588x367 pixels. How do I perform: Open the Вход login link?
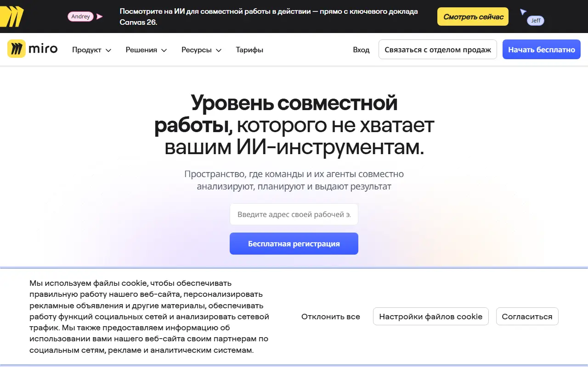click(361, 50)
